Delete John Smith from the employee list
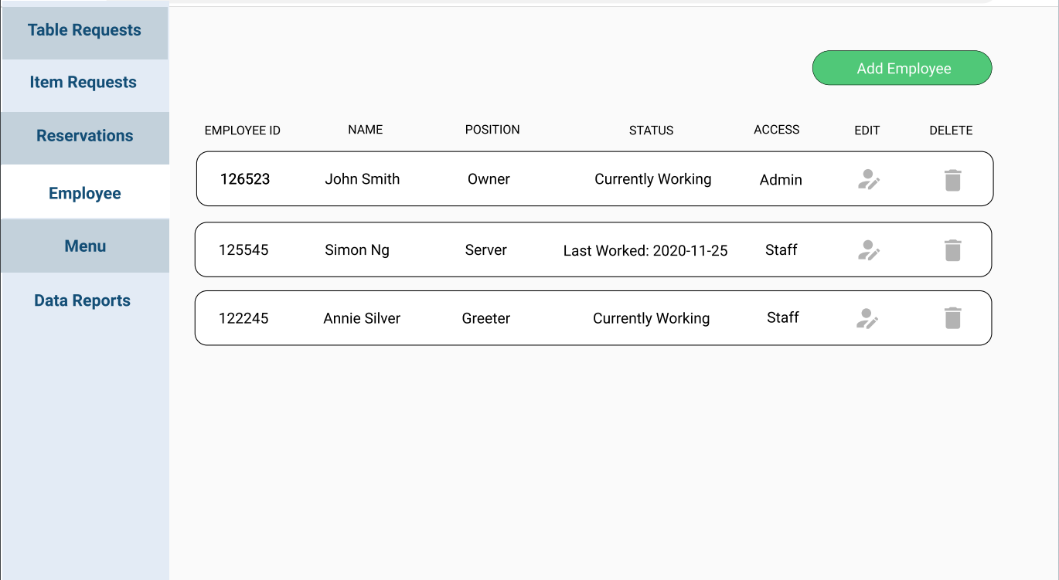This screenshot has width=1059, height=580. tap(953, 180)
